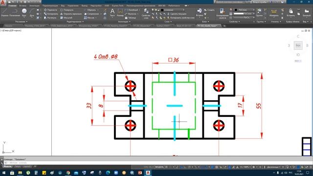Click the Paste (Вставить) clipboard icon

click(x=291, y=12)
